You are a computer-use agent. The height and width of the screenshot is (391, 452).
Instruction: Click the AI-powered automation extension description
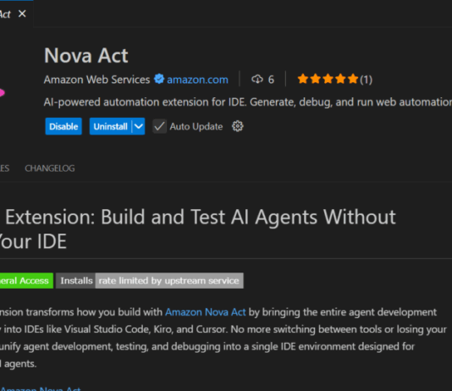coord(248,102)
